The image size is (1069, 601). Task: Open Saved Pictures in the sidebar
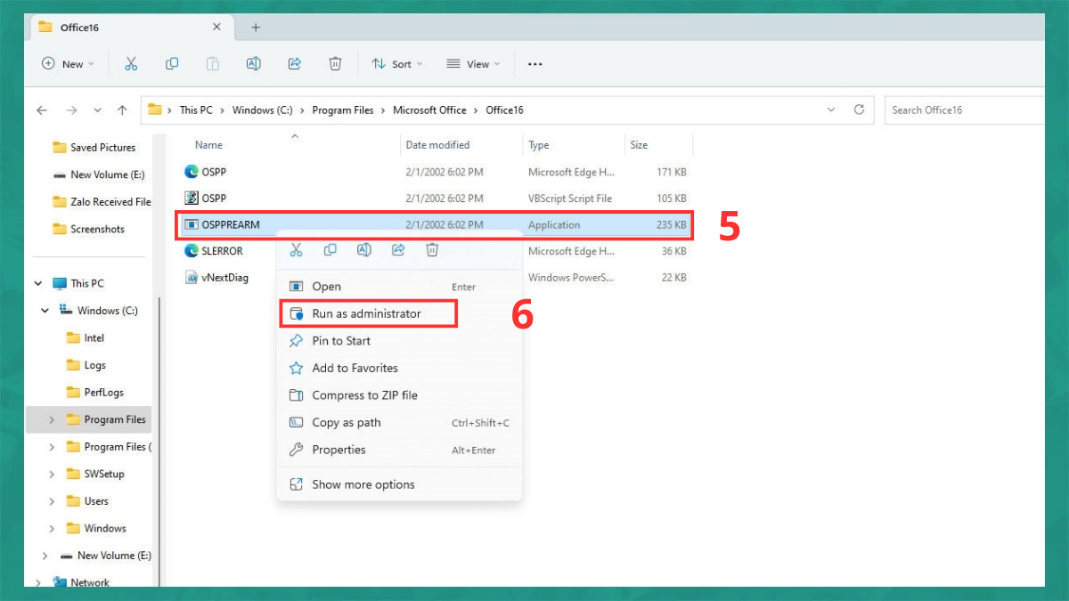click(94, 148)
